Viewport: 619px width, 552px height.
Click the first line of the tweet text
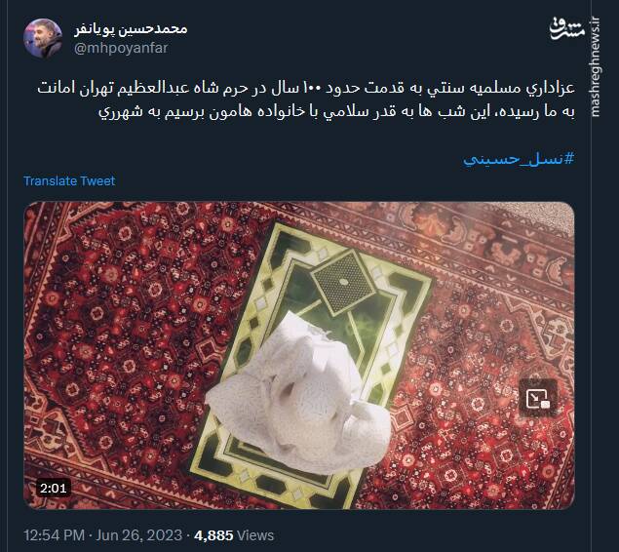306,89
